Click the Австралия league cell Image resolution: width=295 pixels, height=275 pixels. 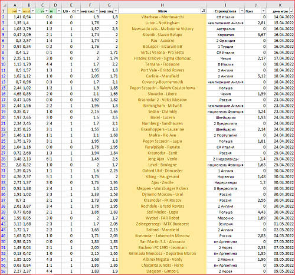225,29
